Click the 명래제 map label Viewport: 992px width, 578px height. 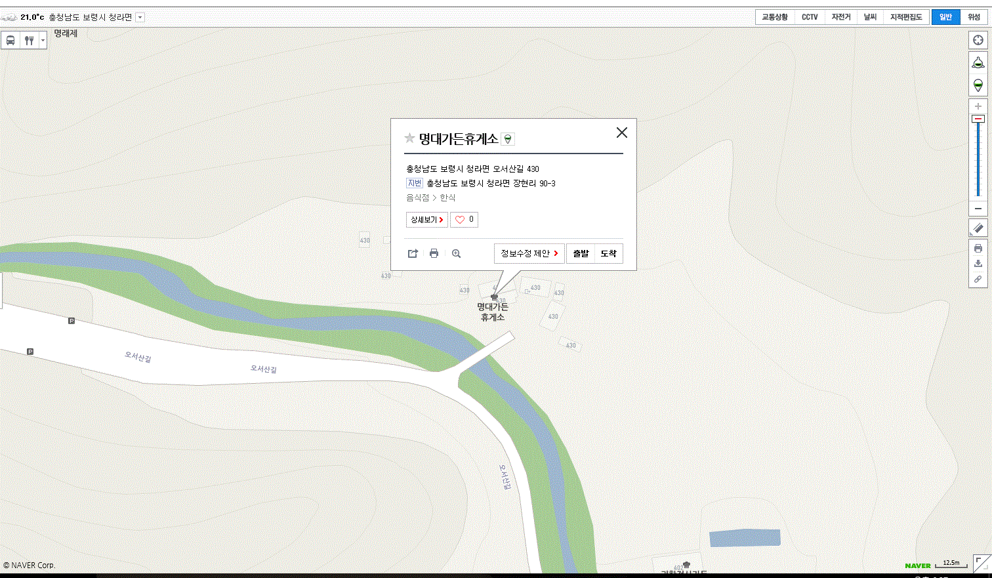coord(66,33)
